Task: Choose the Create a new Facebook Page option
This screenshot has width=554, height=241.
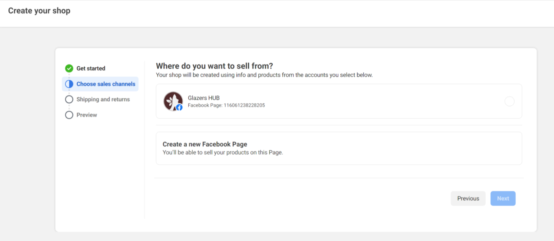Action: point(339,148)
